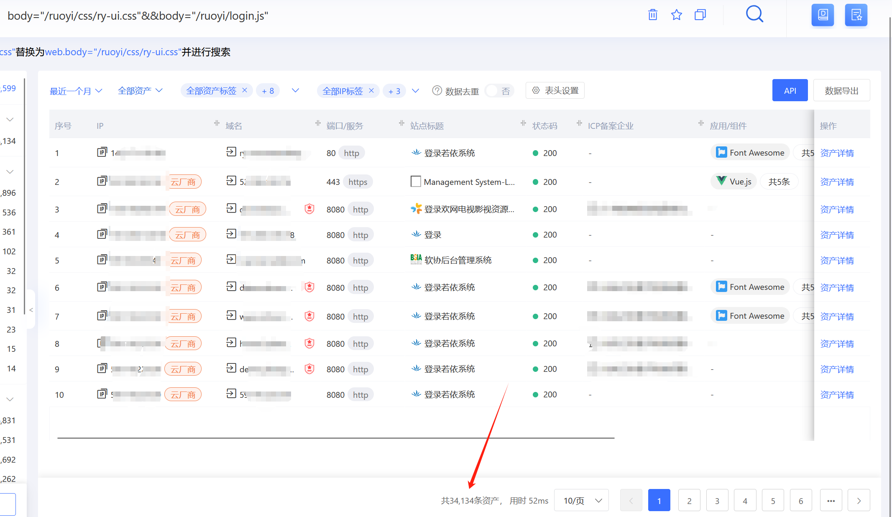Open the 最近一个月 time range dropdown
Image resolution: width=892 pixels, height=517 pixels.
point(76,91)
